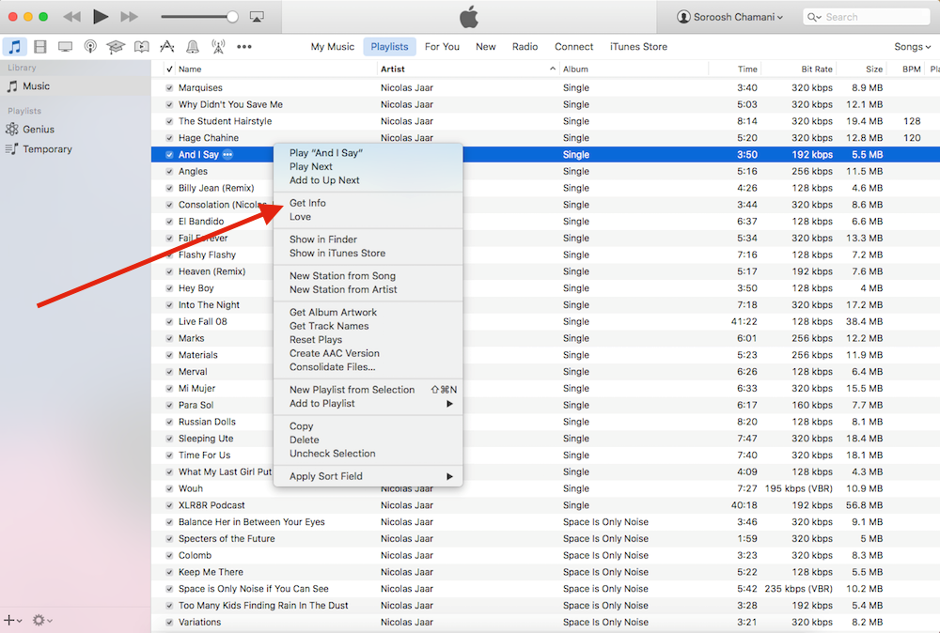This screenshot has height=633, width=940.
Task: Expand the Soroosh Chamani account menu
Action: (x=730, y=17)
